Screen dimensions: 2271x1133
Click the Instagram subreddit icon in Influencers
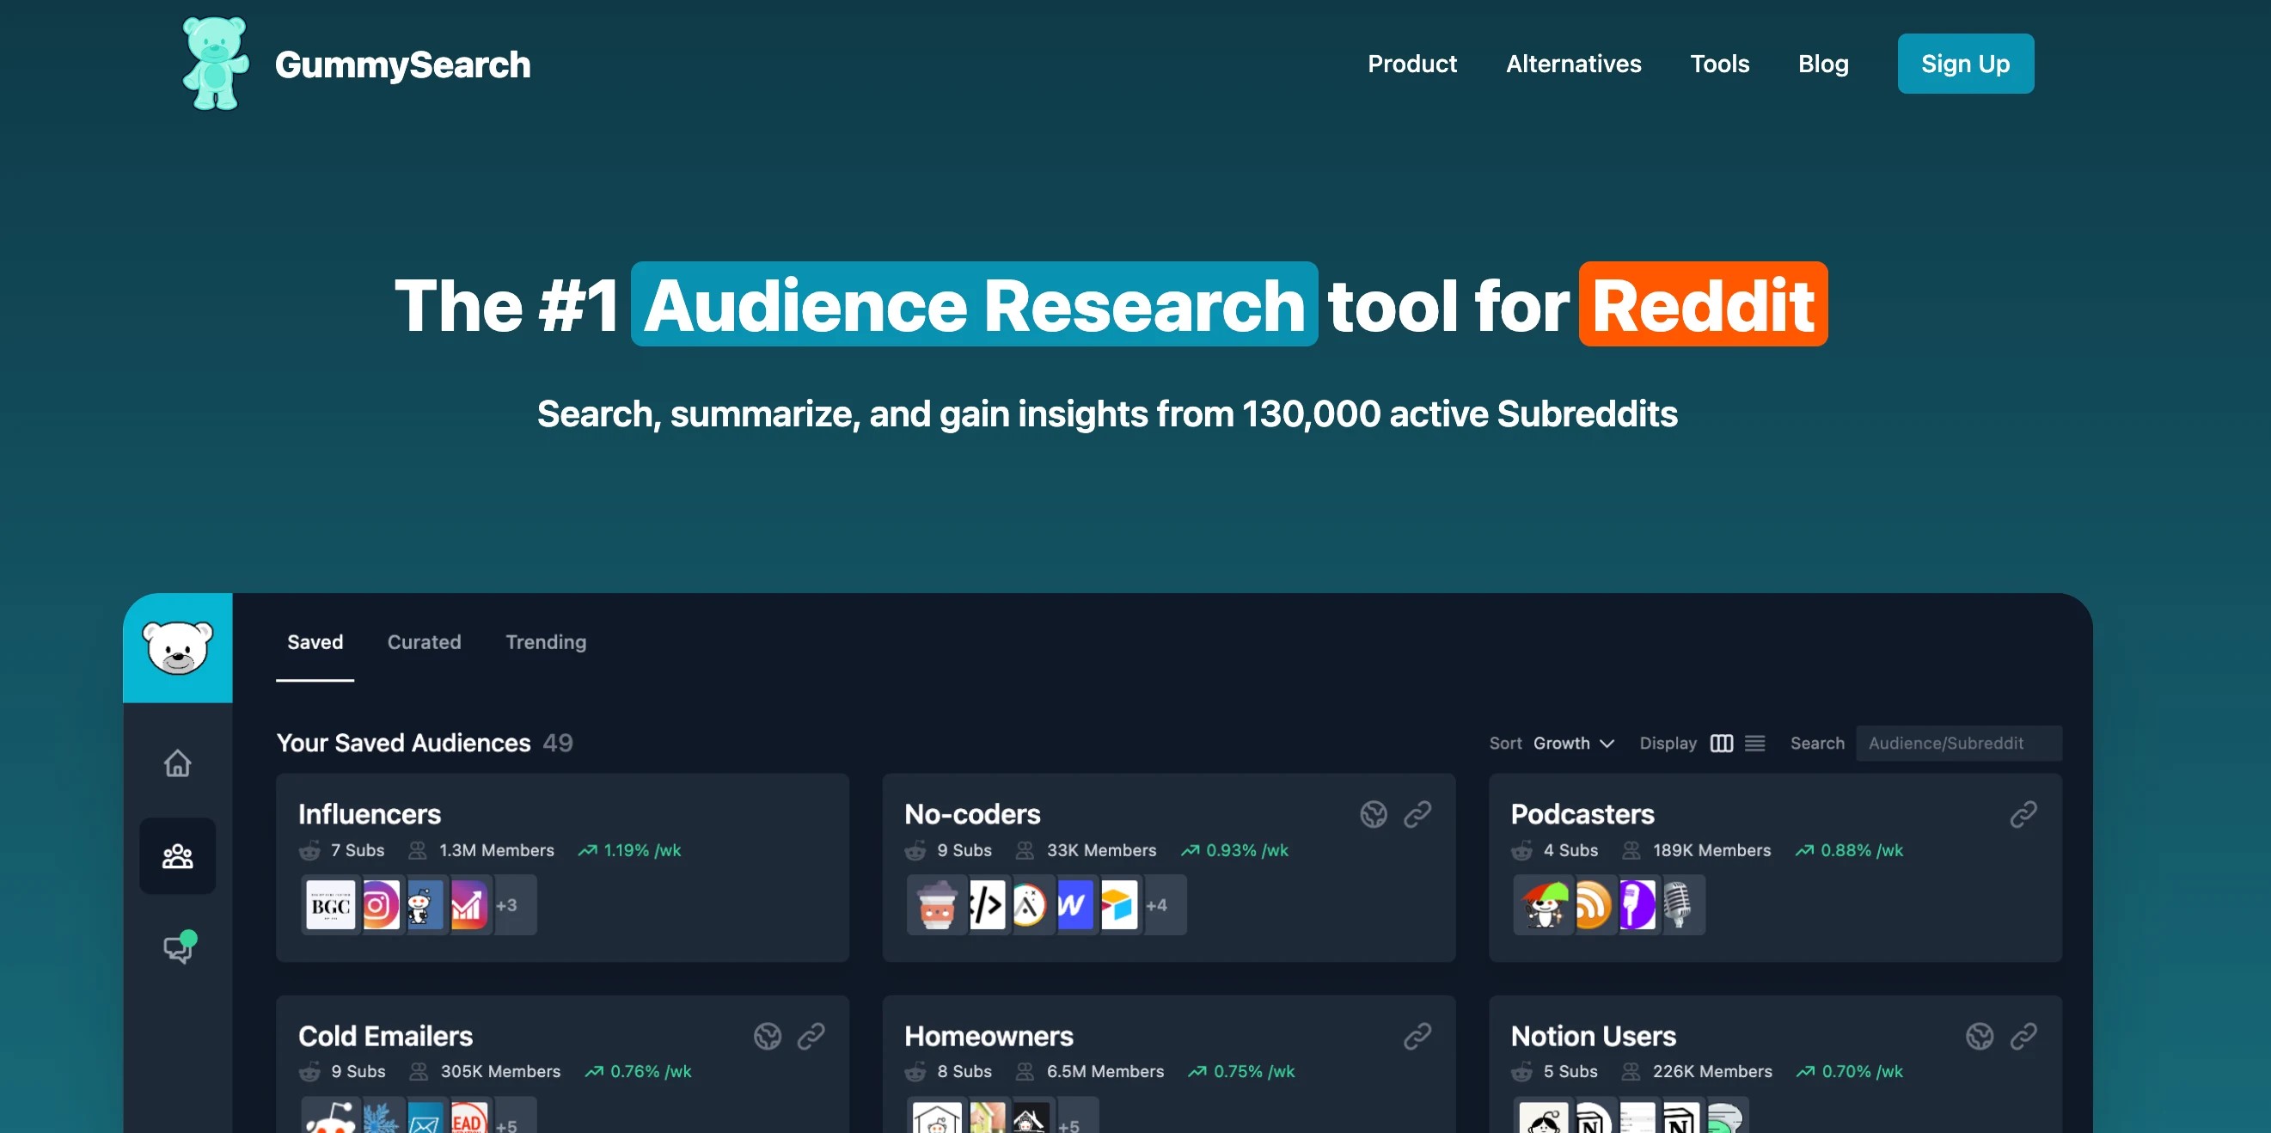(x=381, y=904)
